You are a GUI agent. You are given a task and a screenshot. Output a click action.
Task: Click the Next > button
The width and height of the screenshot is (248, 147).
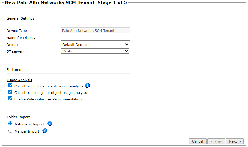click(235, 141)
